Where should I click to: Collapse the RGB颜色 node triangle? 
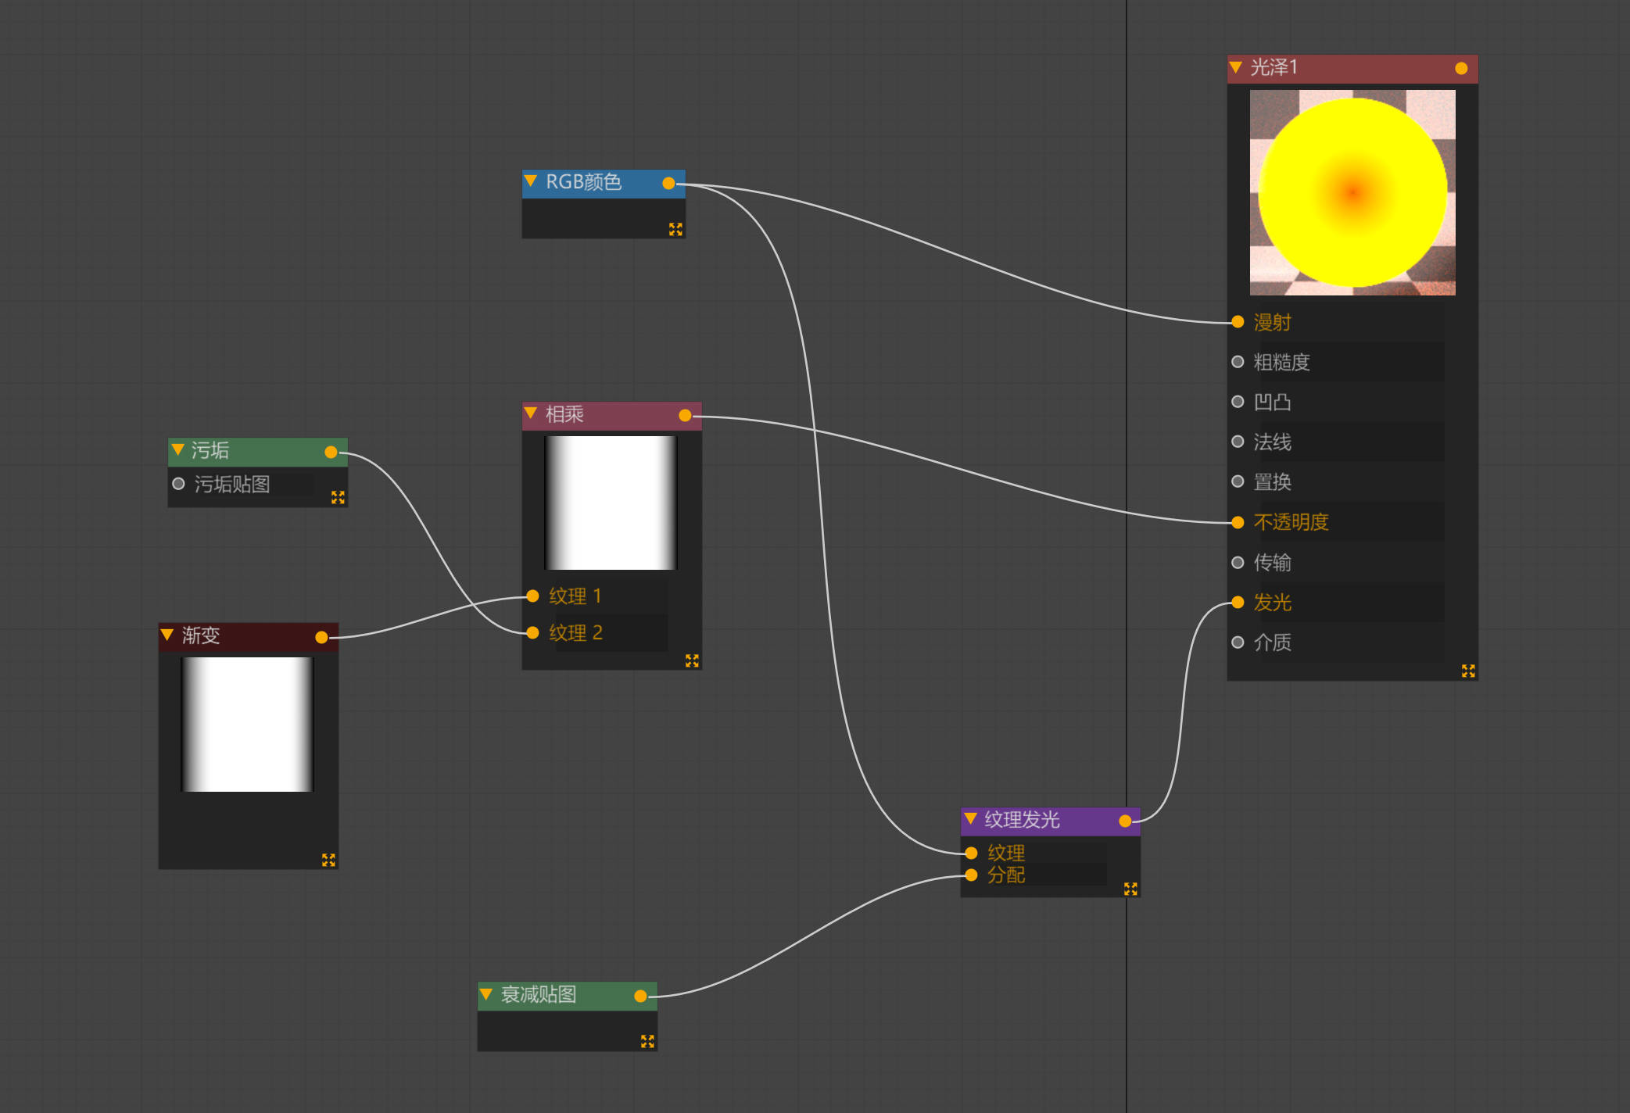pos(531,181)
